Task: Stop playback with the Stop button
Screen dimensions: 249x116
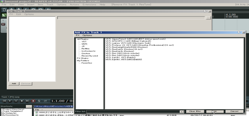Action: (x=22, y=101)
